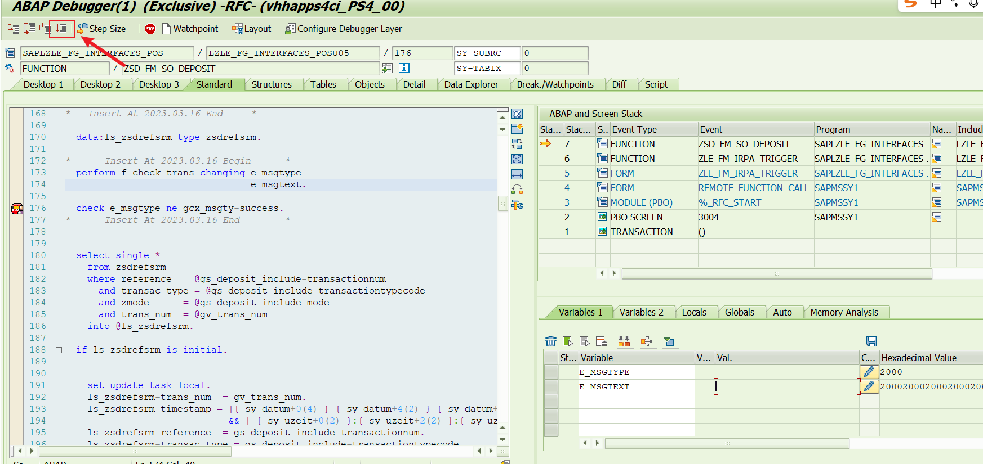The image size is (983, 464).
Task: Click Configure Debugger Layer
Action: [344, 29]
